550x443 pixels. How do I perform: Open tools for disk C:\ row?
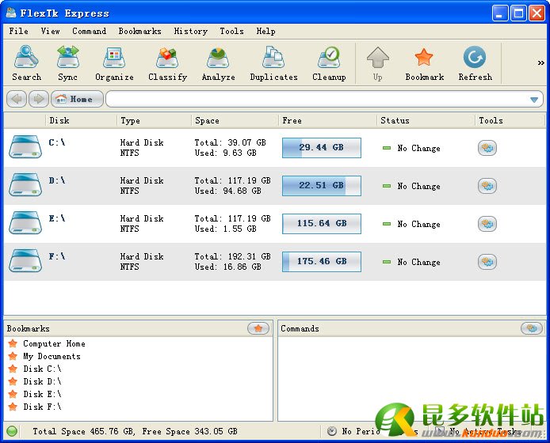487,148
